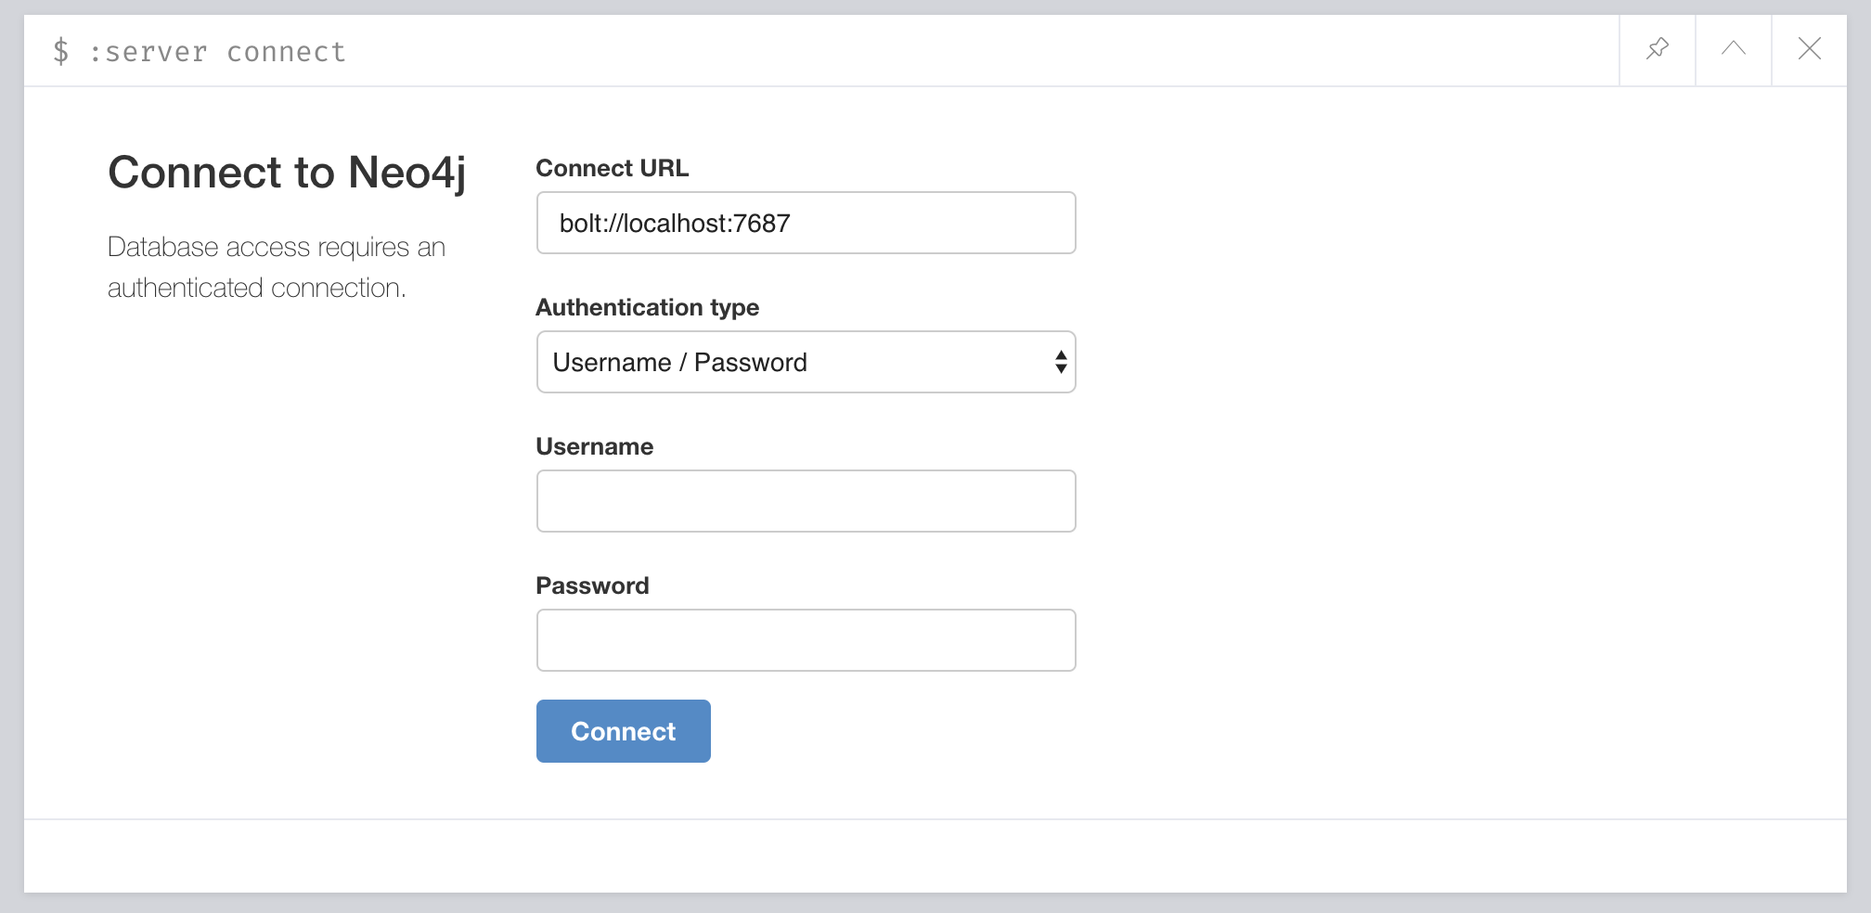Click the 'Password' field label
The width and height of the screenshot is (1871, 913).
point(592,585)
